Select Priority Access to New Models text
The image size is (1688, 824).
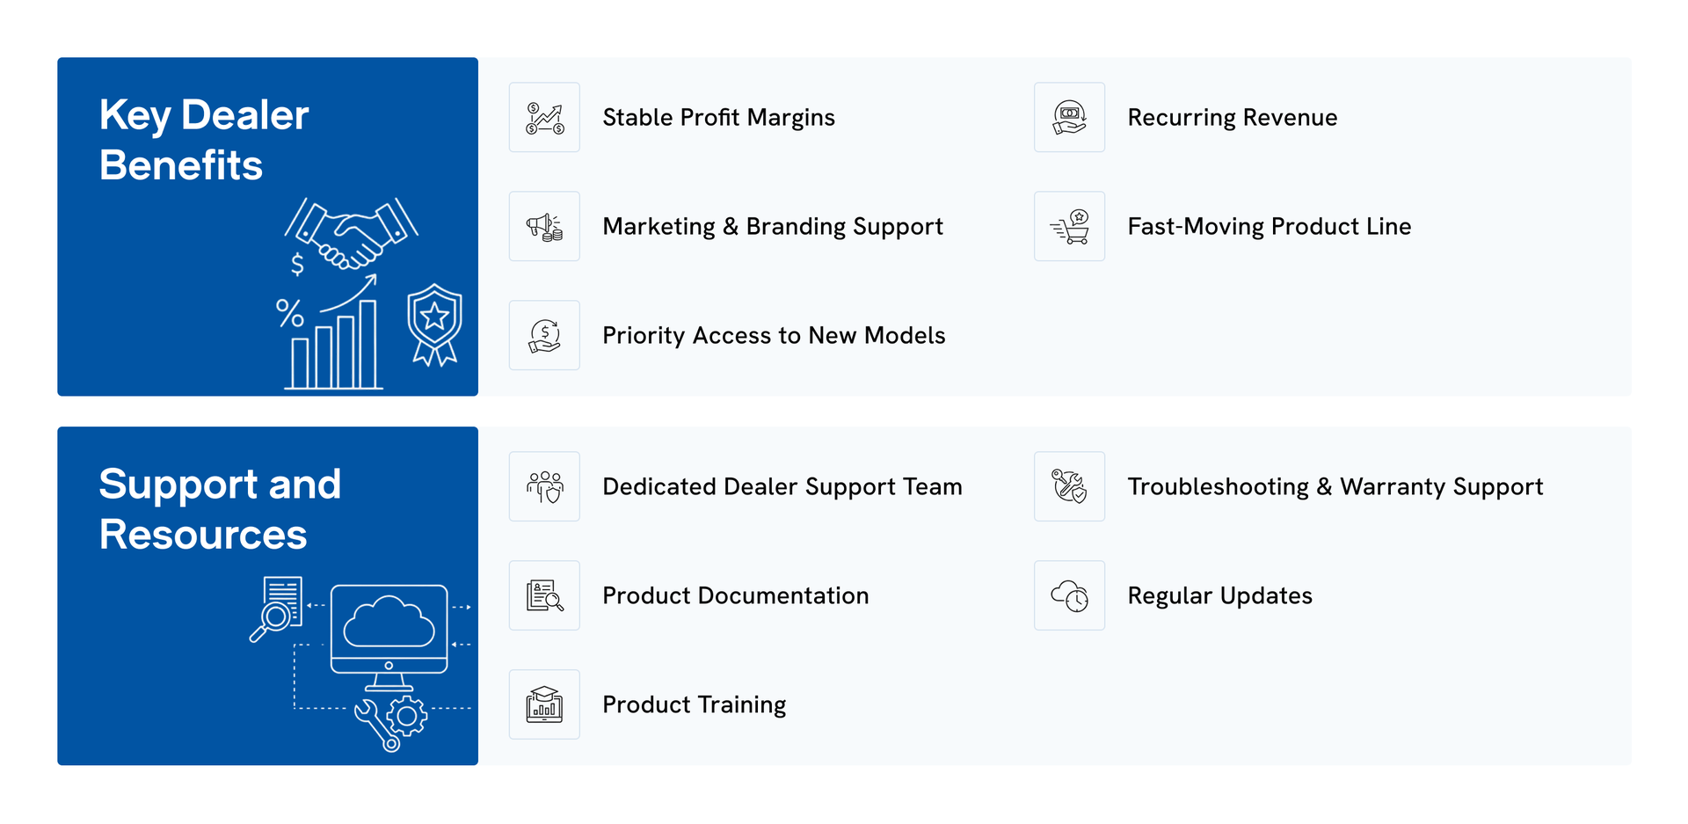click(774, 336)
